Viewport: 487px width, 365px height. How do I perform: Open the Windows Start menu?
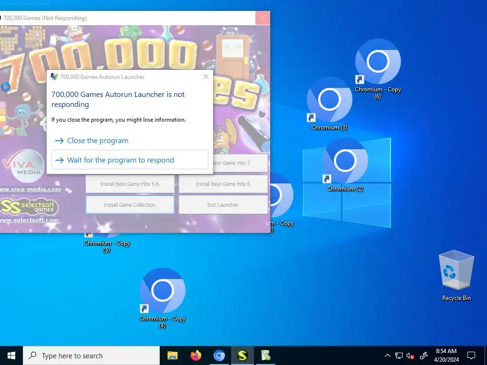click(x=11, y=355)
